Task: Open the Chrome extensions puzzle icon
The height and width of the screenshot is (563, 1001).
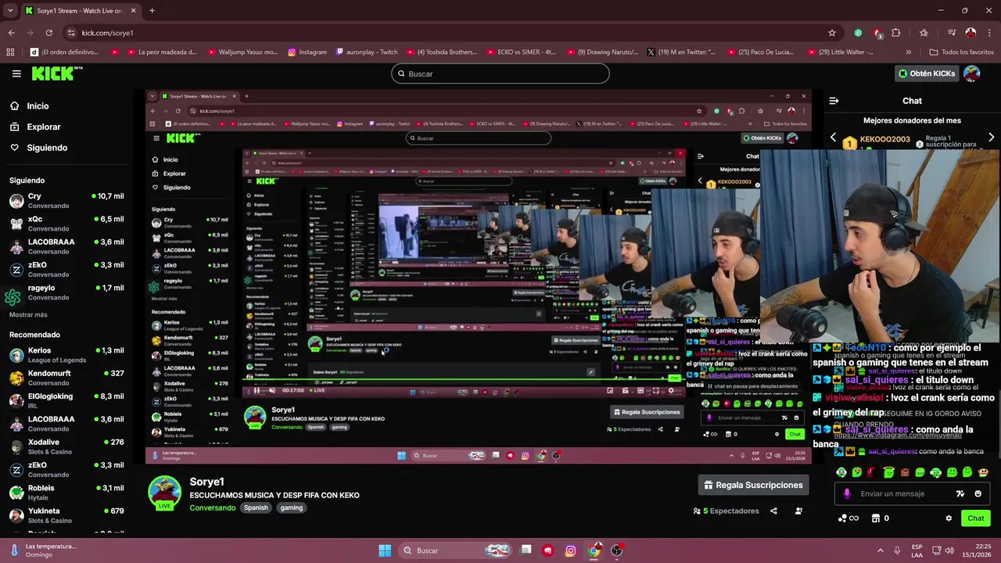Action: (x=896, y=33)
